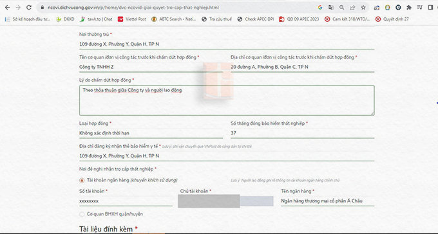Open the ABTC Search bookmark
The width and height of the screenshot is (438, 234).
click(x=173, y=19)
